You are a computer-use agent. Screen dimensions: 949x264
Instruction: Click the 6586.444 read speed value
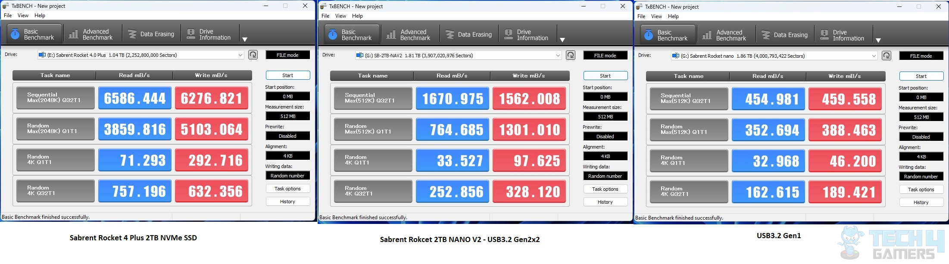click(135, 98)
